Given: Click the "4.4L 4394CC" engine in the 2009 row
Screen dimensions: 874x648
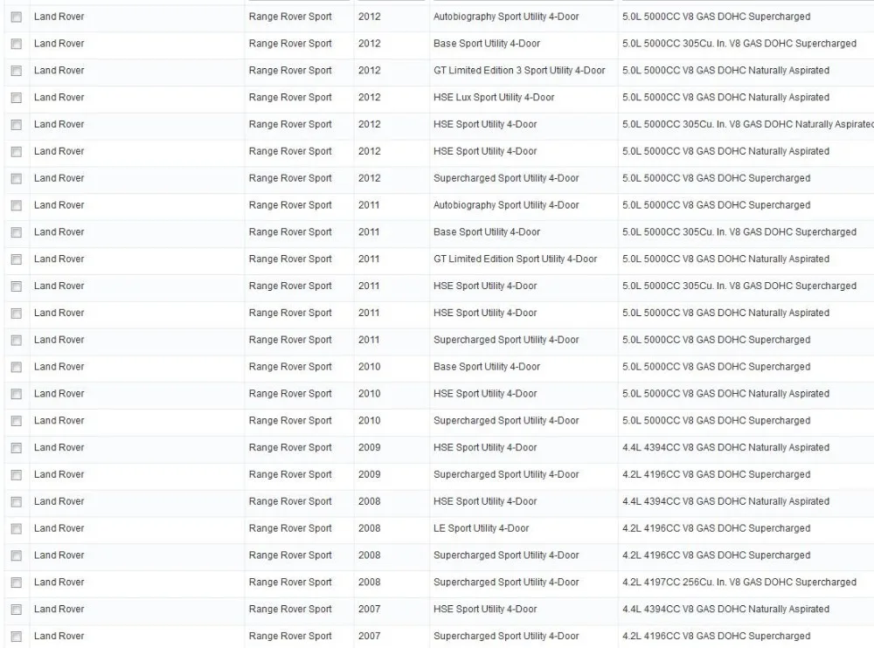Looking at the screenshot, I should click(x=725, y=447).
